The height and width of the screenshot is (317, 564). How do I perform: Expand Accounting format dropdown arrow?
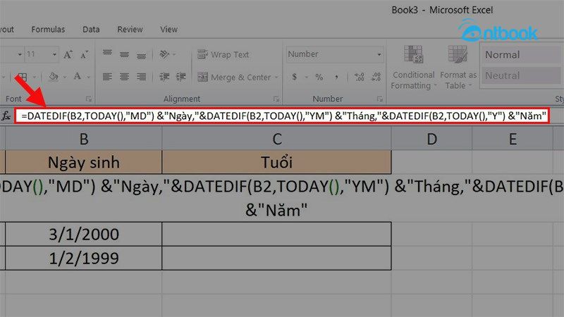[x=307, y=77]
